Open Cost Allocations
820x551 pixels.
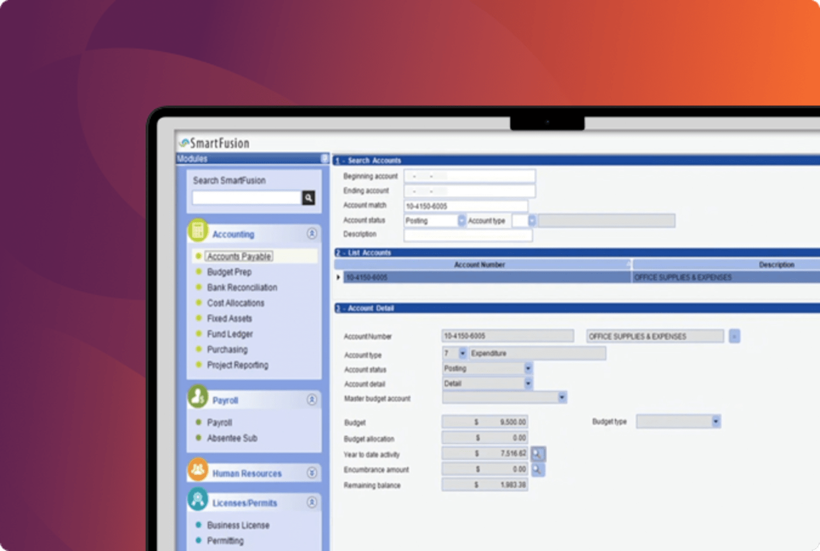click(235, 303)
